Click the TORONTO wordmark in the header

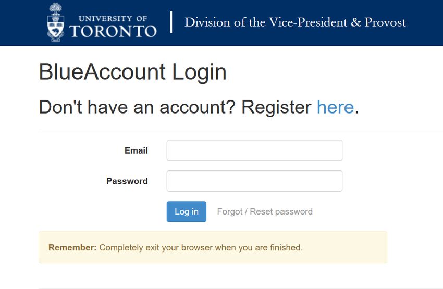pyautogui.click(x=113, y=31)
